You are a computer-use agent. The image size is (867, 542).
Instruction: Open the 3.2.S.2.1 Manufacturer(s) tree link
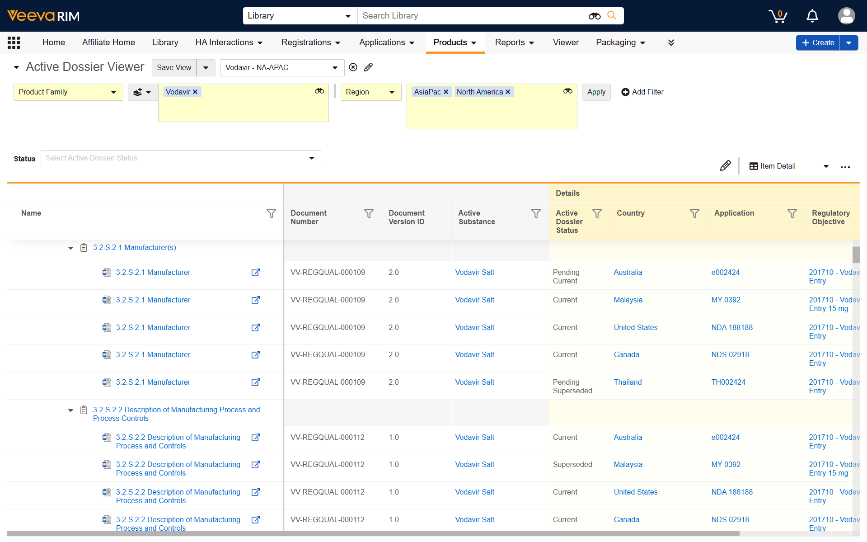[x=135, y=248]
